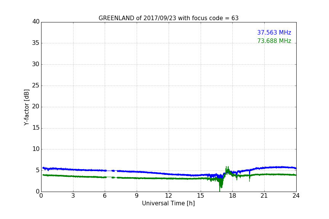
Task: Click the y-axis tick label 10
Action: coord(36,149)
